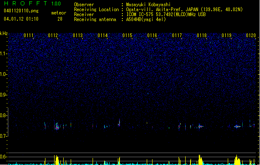
Task: Click the yellow power peak below 0118
Action: 200,160
